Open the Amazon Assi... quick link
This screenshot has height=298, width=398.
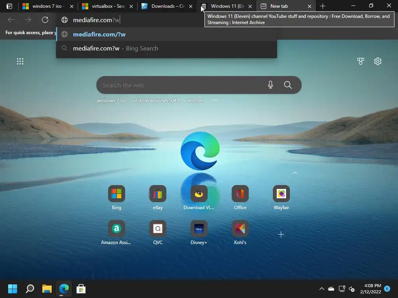pos(116,233)
